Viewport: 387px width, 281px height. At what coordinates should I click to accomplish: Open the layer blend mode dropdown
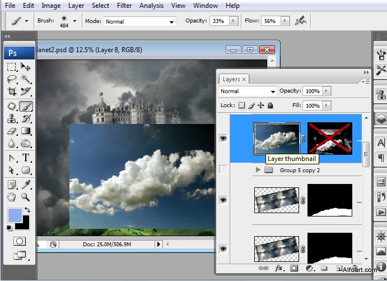(248, 91)
